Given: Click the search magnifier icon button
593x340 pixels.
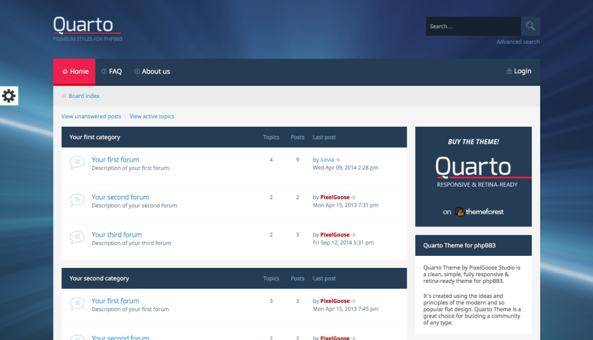Looking at the screenshot, I should 530,26.
